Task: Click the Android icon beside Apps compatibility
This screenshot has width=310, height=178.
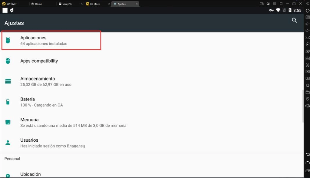Action: tap(8, 61)
